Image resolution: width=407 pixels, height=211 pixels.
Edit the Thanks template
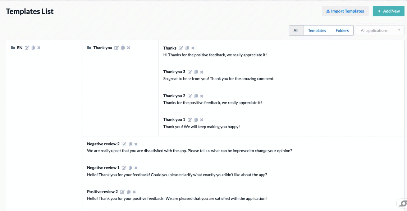click(x=181, y=48)
